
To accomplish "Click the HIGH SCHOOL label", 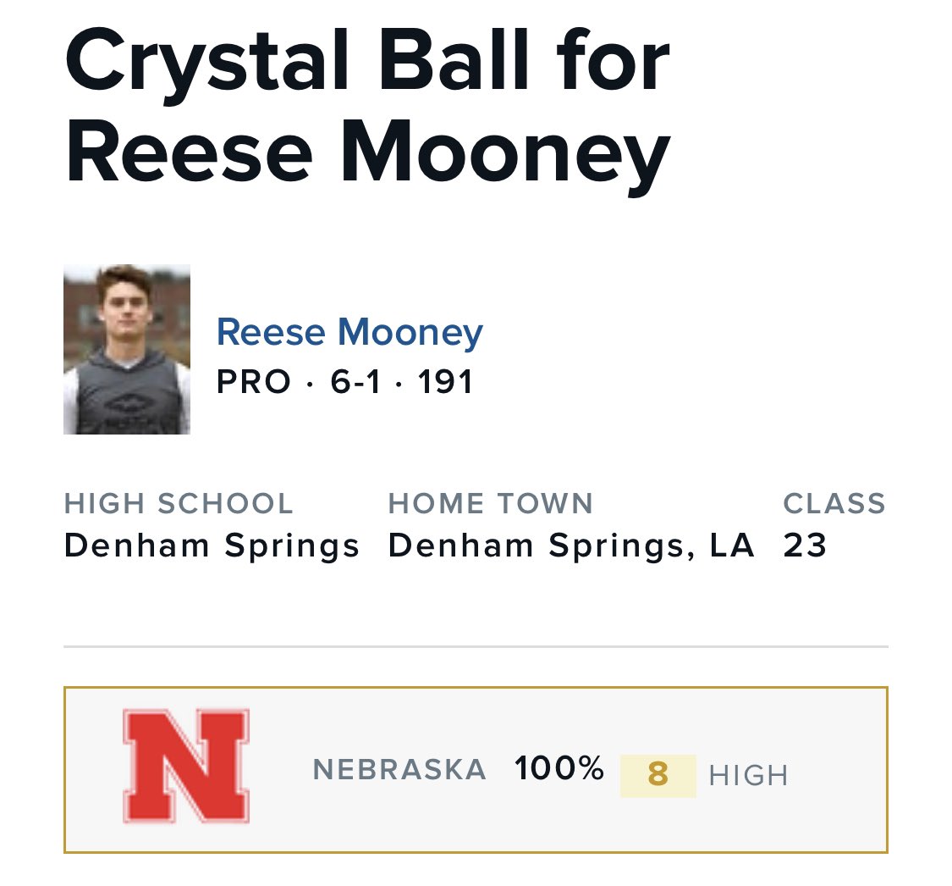I will pyautogui.click(x=179, y=503).
